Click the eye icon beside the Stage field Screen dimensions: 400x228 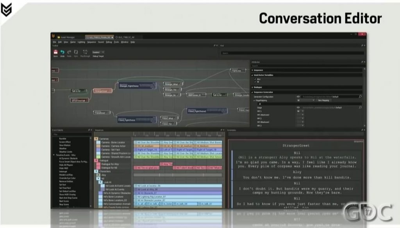(x=298, y=107)
